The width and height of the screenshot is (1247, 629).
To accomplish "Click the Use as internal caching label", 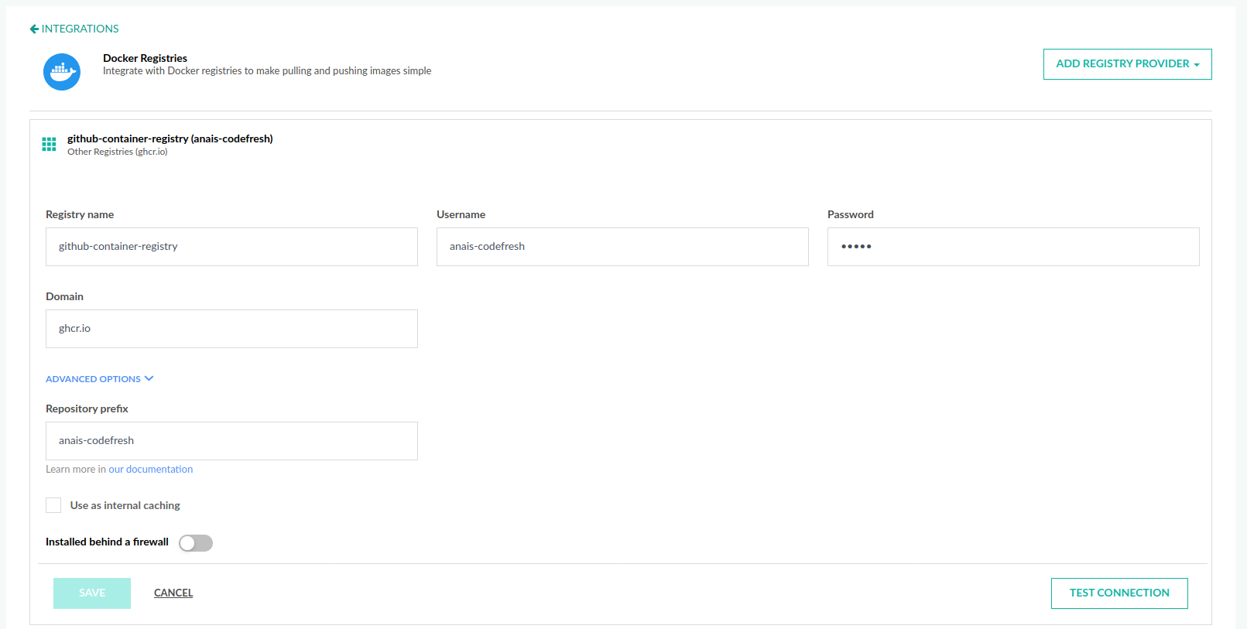I will [125, 505].
